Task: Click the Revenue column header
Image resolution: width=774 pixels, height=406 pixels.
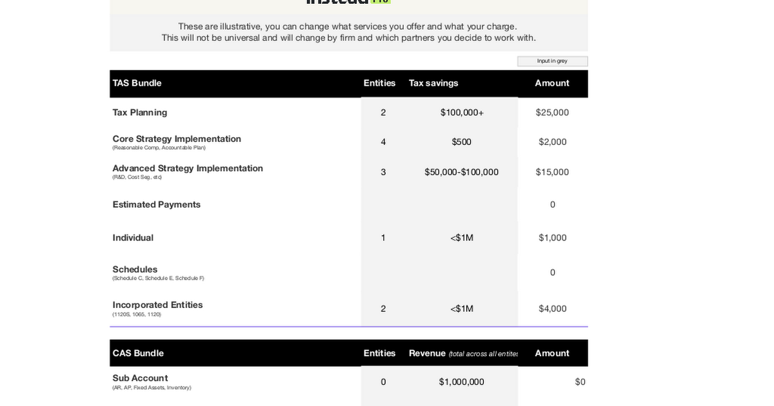Action: [x=427, y=353]
